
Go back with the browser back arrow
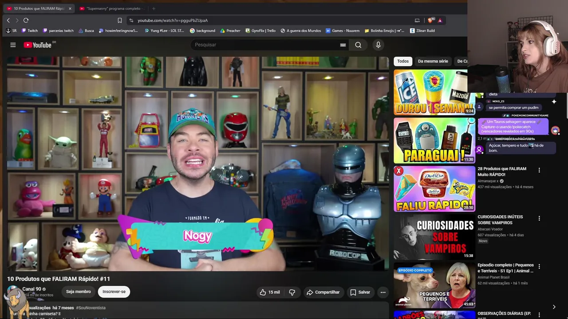click(x=8, y=20)
